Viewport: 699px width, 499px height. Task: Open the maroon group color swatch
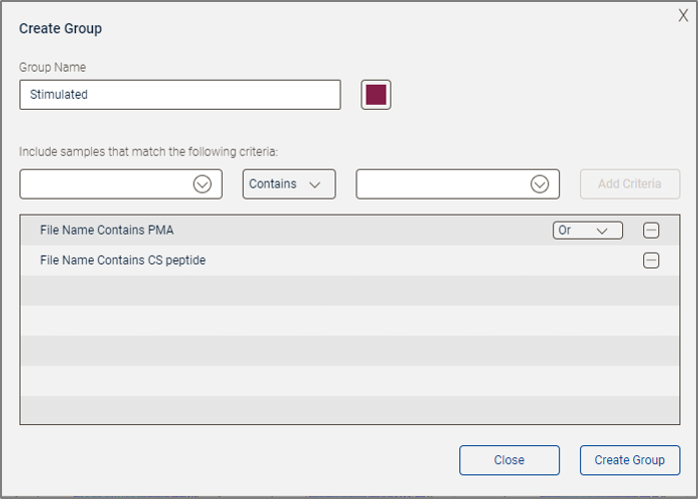(x=375, y=95)
